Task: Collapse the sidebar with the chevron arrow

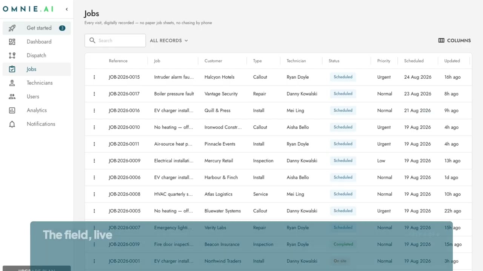Action: coord(67,9)
